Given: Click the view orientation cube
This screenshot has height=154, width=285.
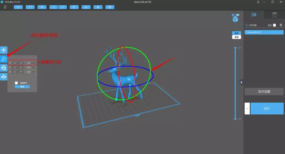Looking at the screenshot, I should coord(235,19).
